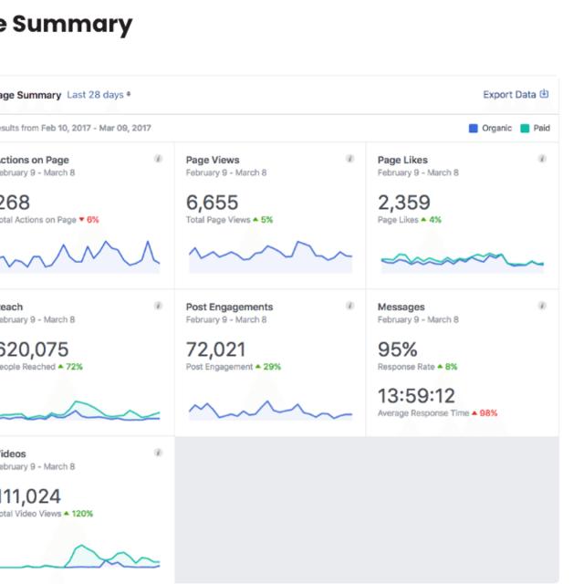Click the info icon on Videos card

(158, 453)
